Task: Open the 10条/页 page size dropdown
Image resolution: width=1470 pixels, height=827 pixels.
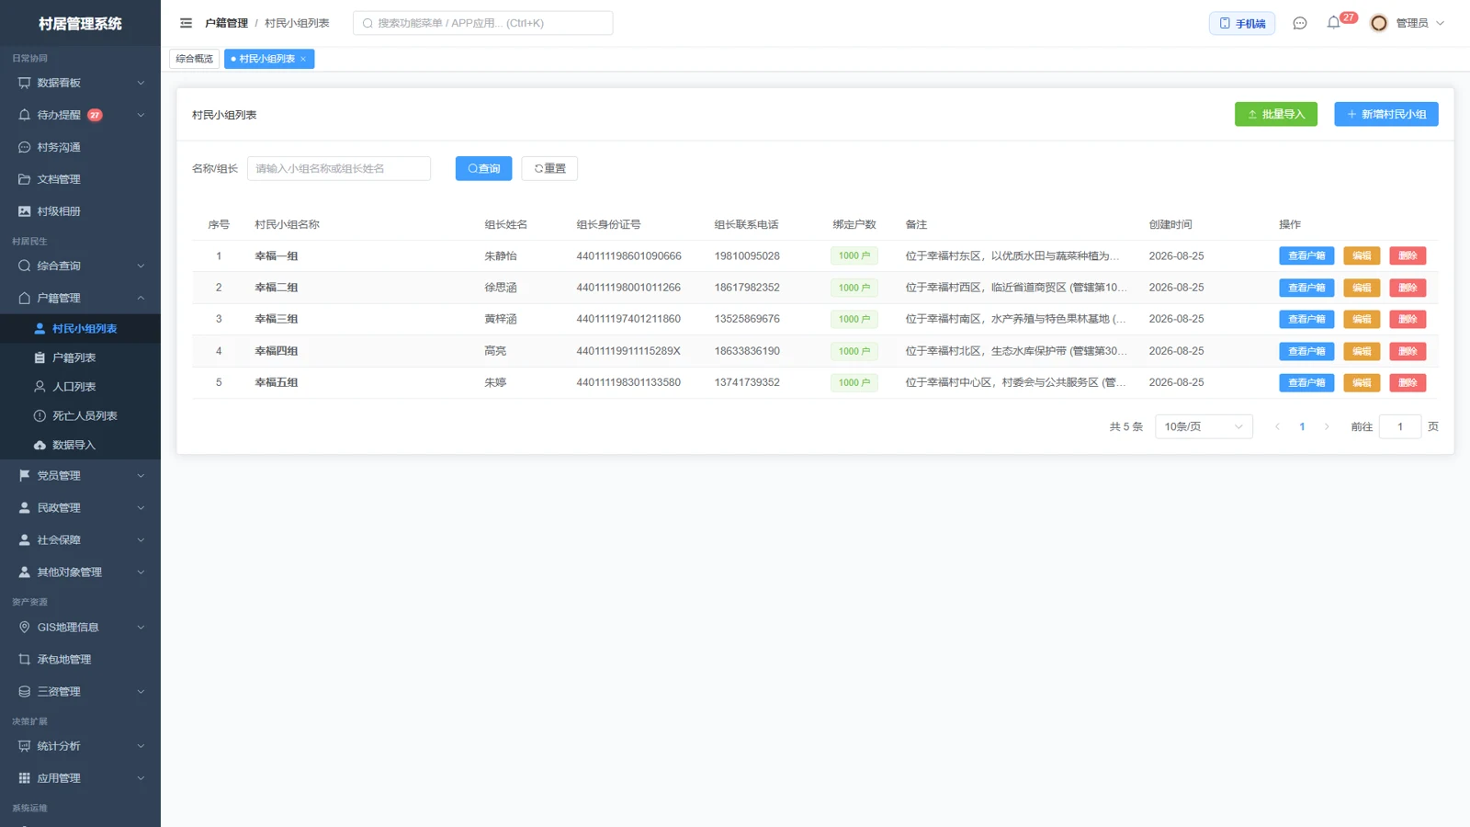Action: tap(1204, 426)
